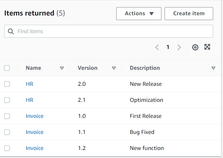This screenshot has width=223, height=158.
Task: Open the HR 2.0 New Release item
Action: pyautogui.click(x=30, y=84)
